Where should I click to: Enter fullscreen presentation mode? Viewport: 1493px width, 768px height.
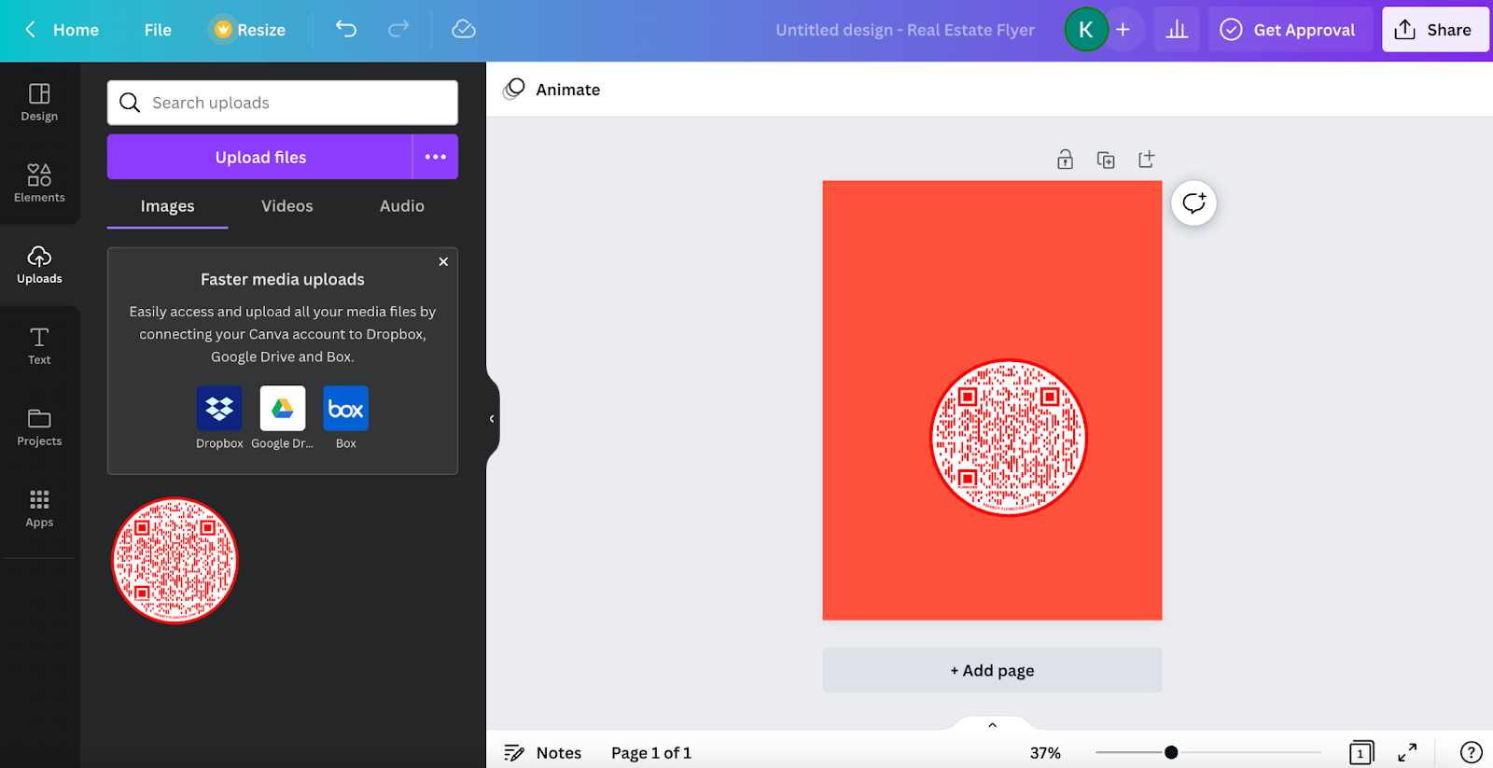[1407, 752]
